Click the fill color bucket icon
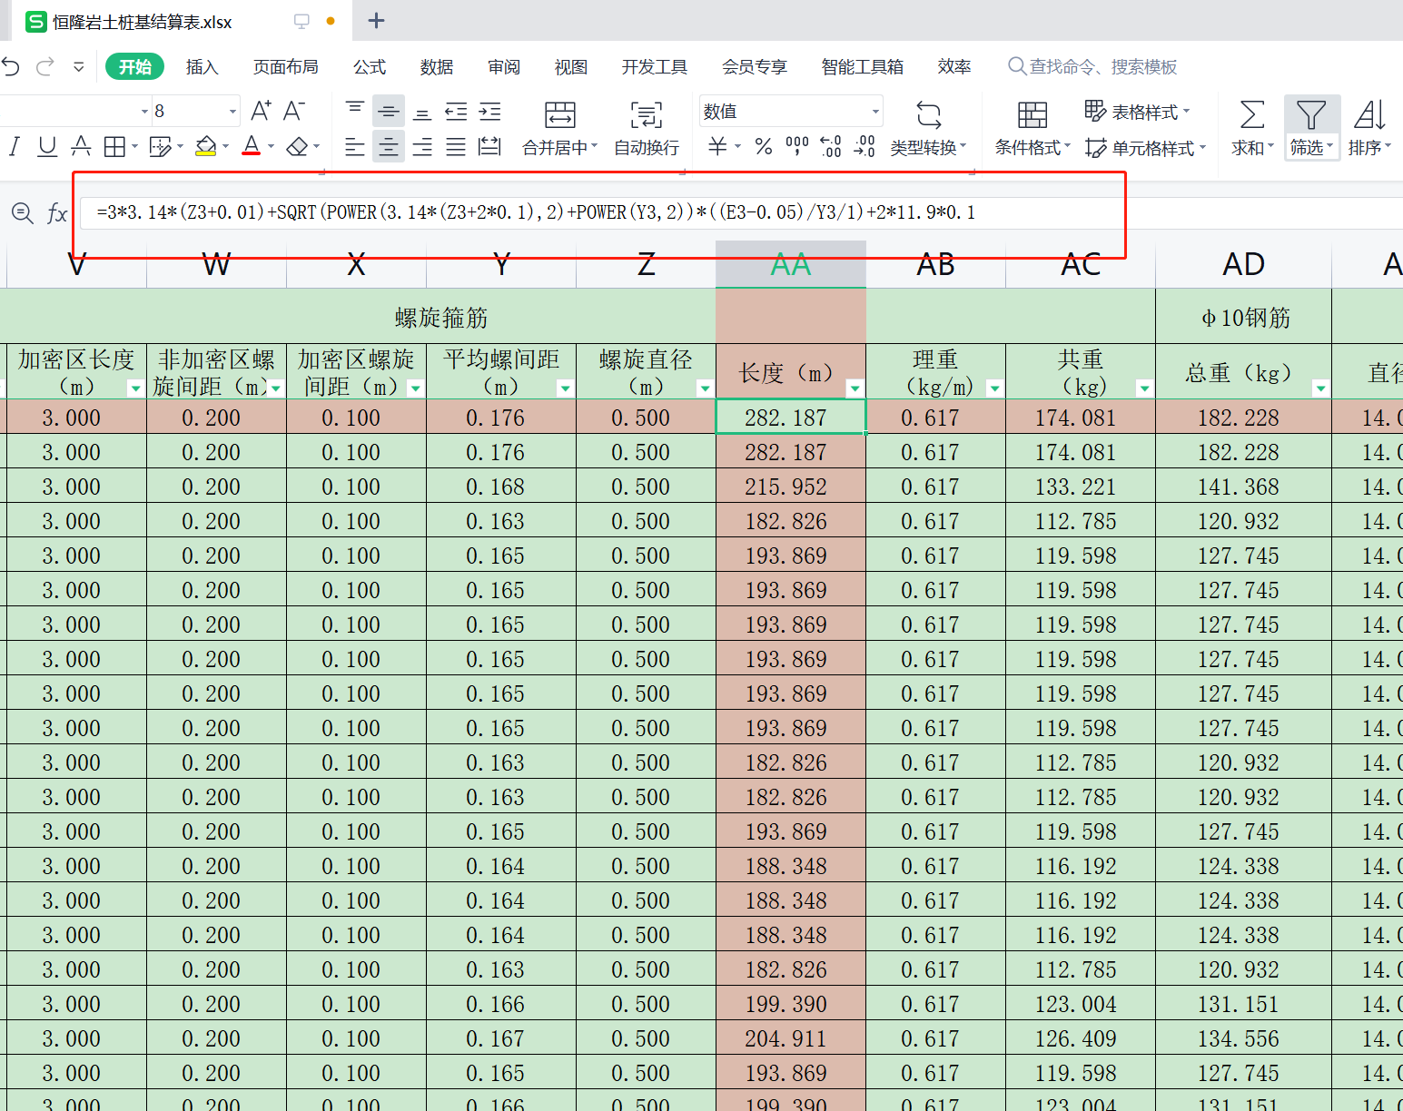Viewport: 1403px width, 1111px height. (x=206, y=146)
